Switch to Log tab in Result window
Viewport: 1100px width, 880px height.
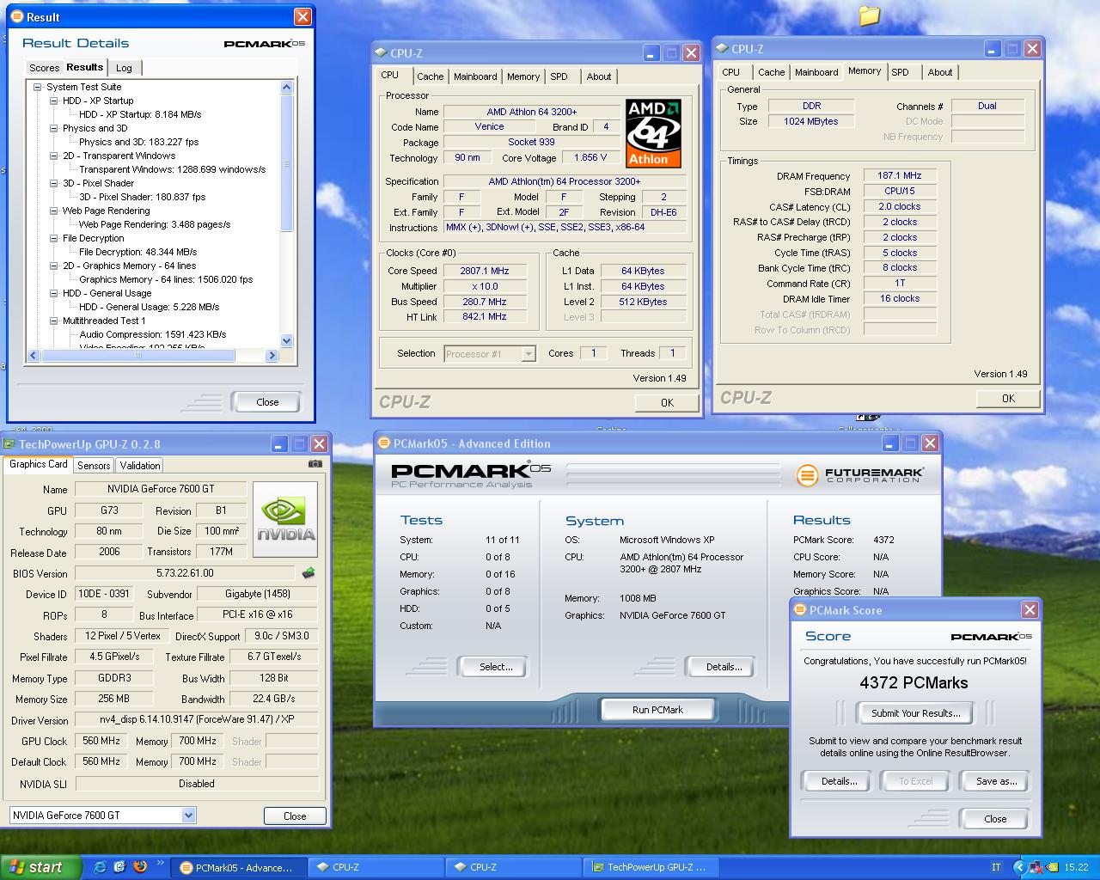click(125, 68)
